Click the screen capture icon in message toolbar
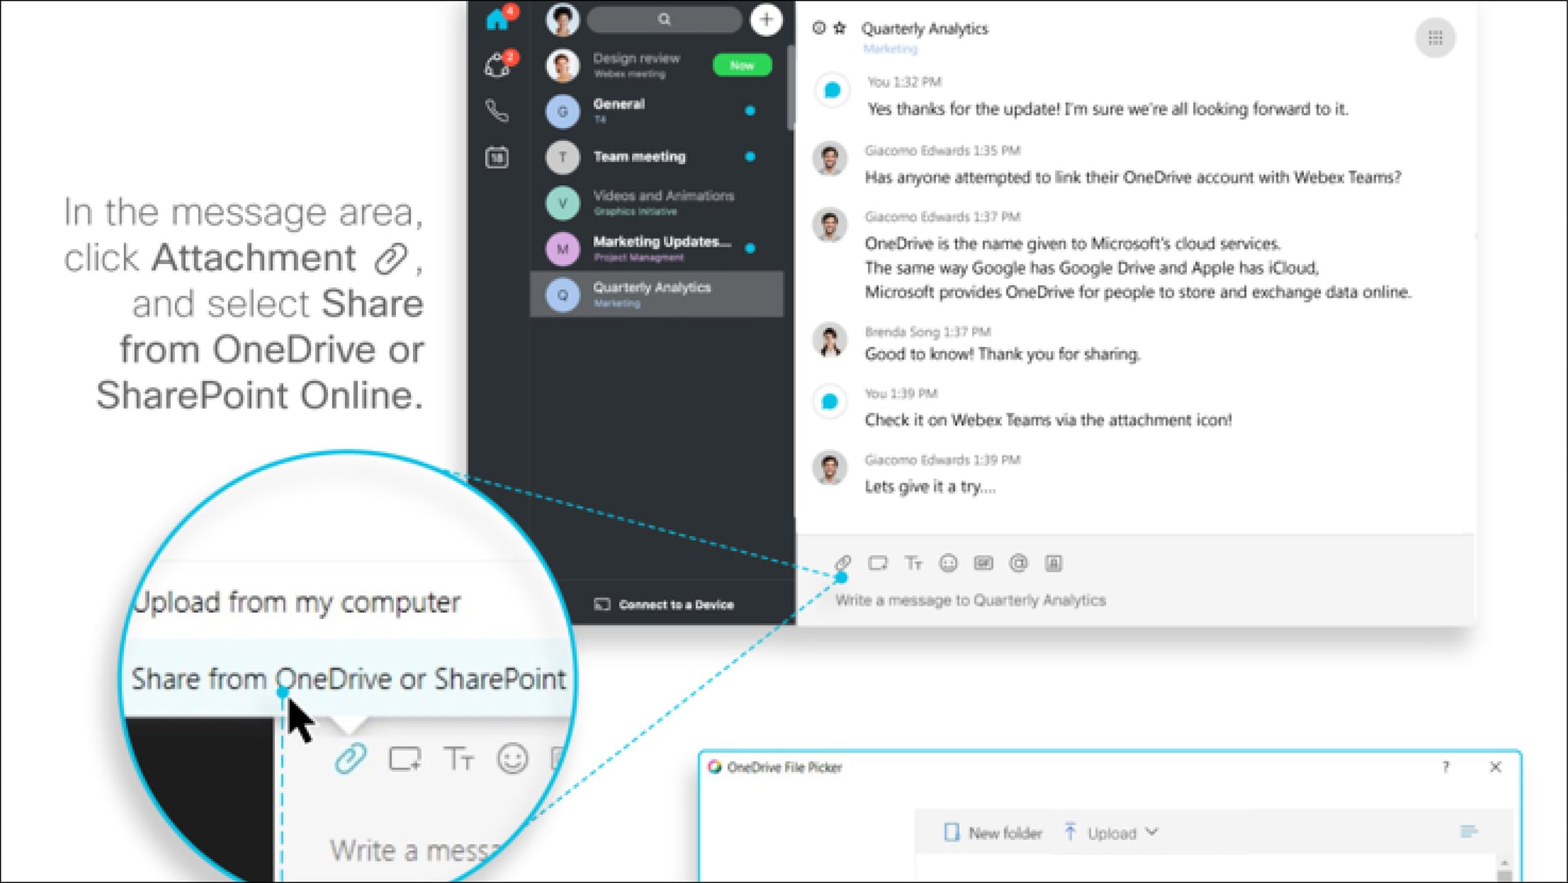The width and height of the screenshot is (1568, 883). click(878, 563)
